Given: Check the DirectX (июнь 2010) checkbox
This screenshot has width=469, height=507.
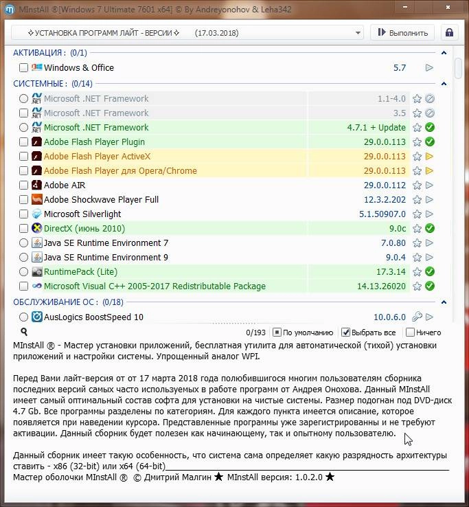Looking at the screenshot, I should coord(23,228).
